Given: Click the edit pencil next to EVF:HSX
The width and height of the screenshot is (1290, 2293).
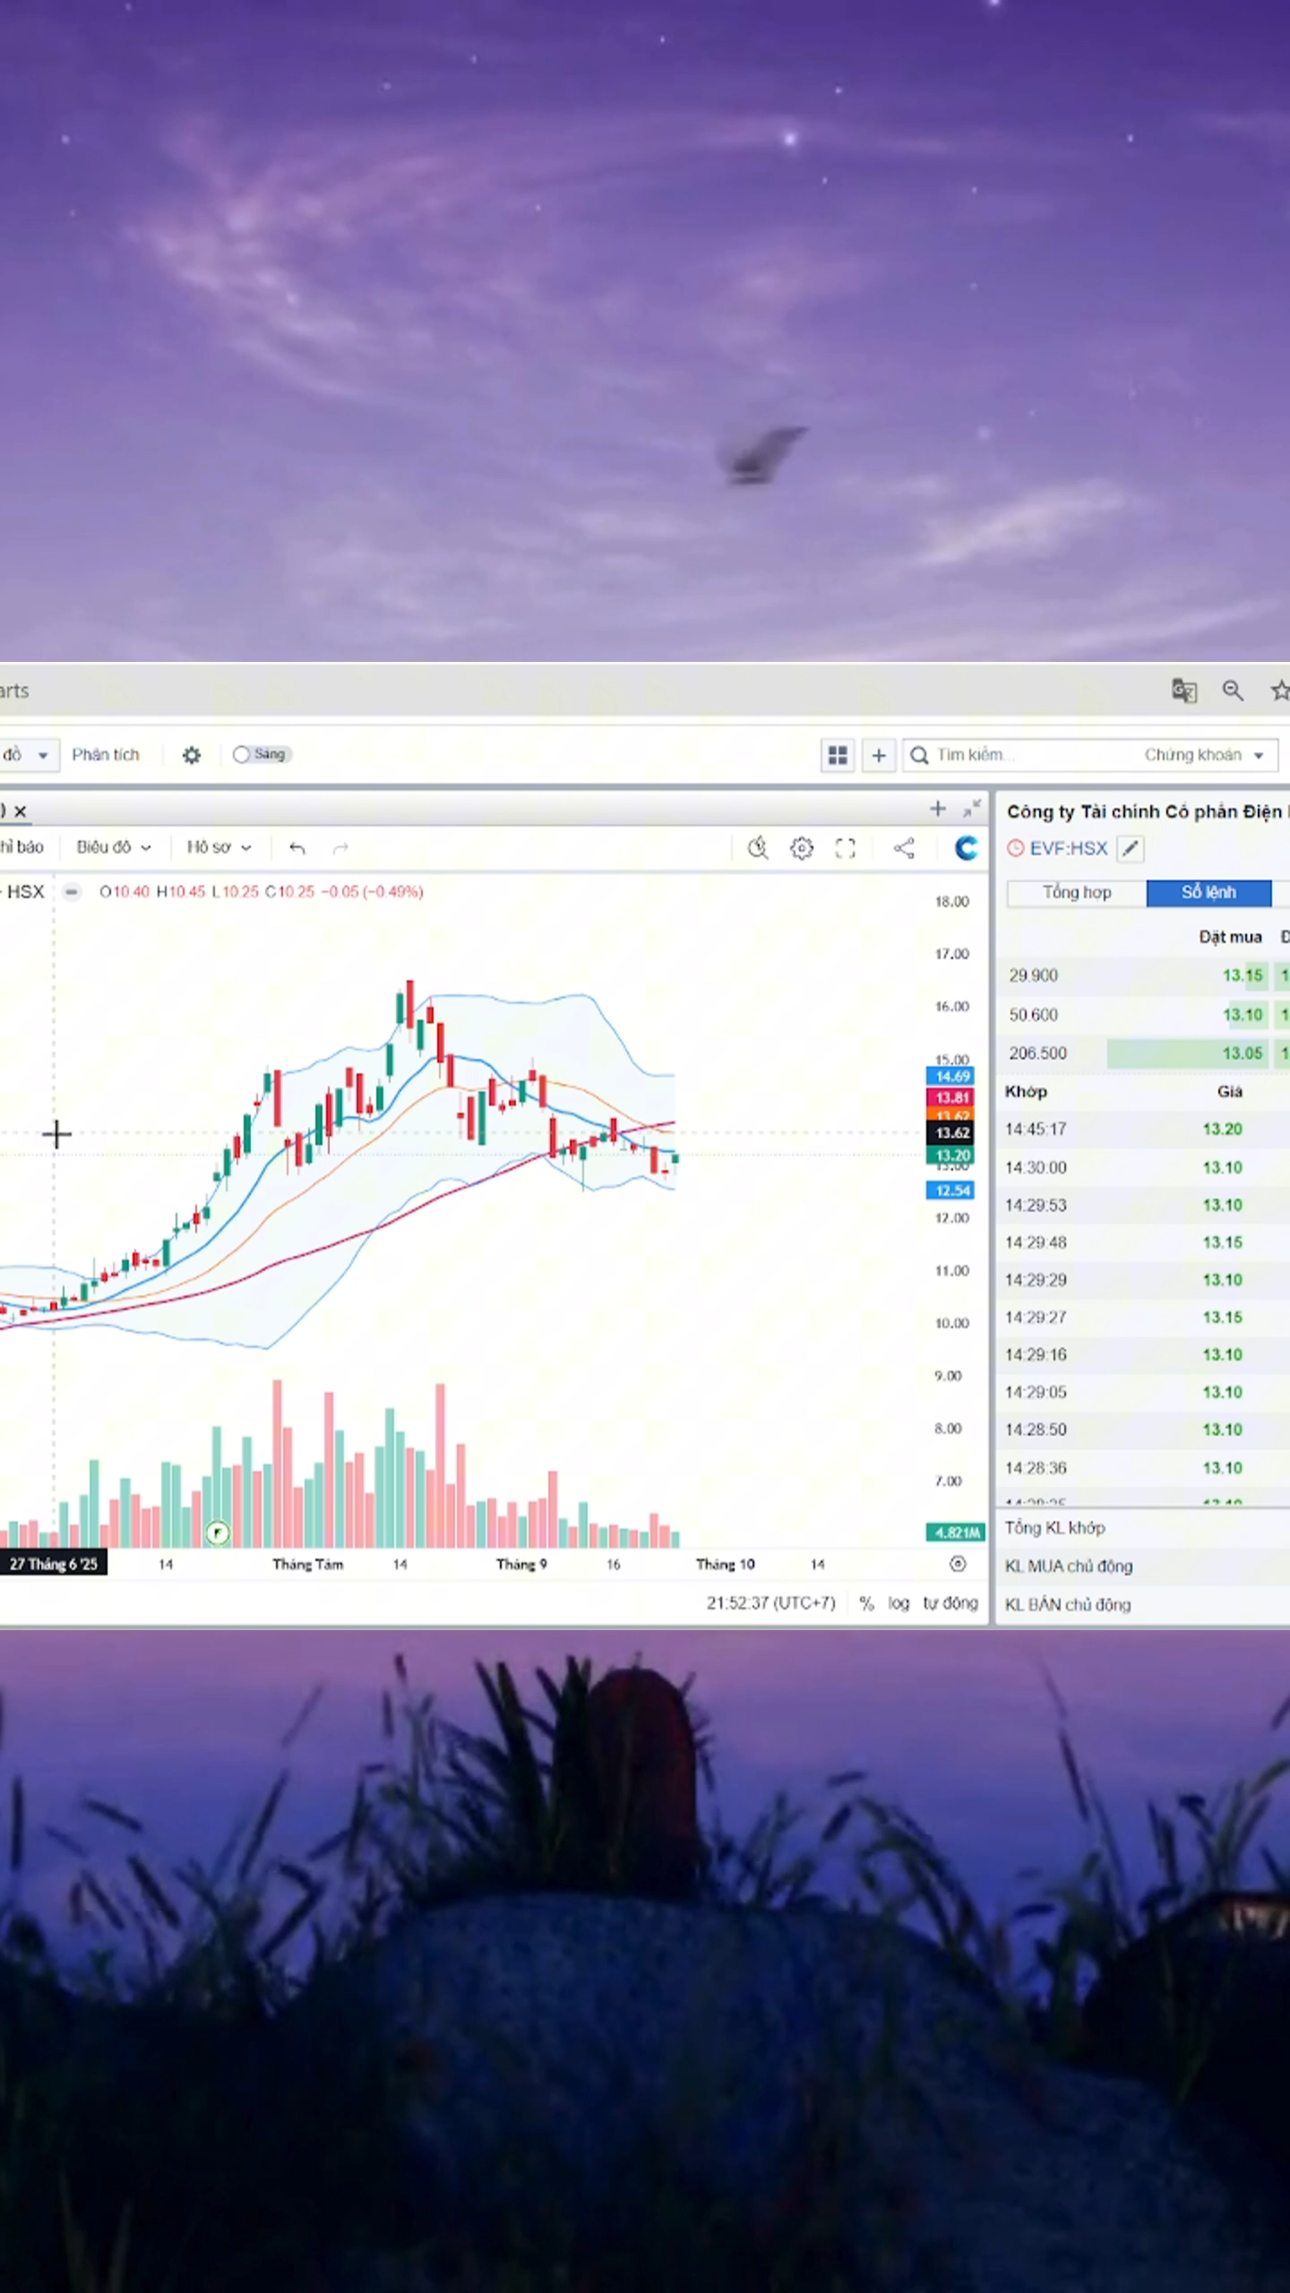Looking at the screenshot, I should 1131,848.
